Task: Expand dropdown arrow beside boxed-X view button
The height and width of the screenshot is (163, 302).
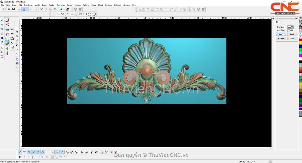Action: pyautogui.click(x=27, y=9)
